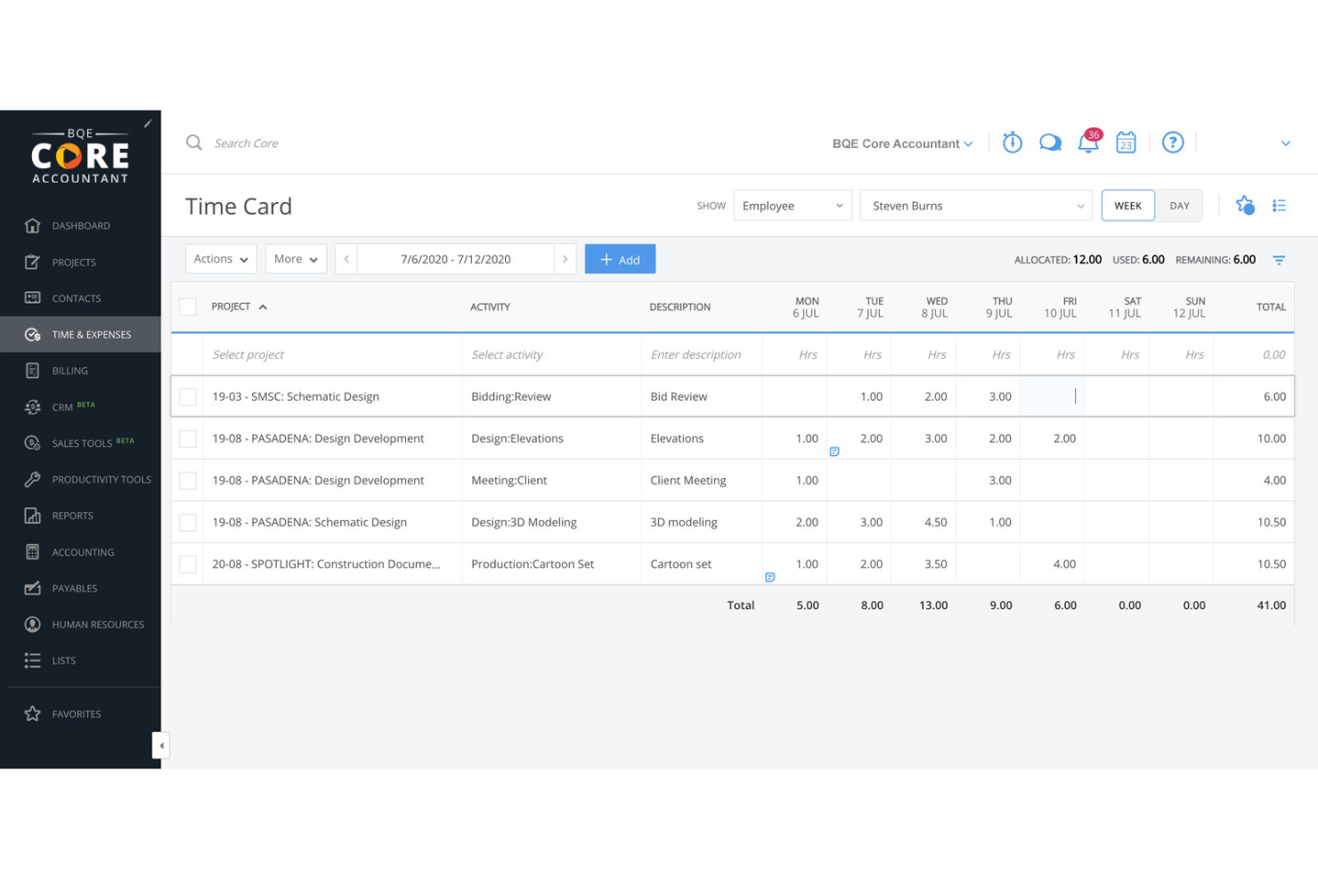Open the messages chat icon
1318x879 pixels.
click(x=1050, y=142)
